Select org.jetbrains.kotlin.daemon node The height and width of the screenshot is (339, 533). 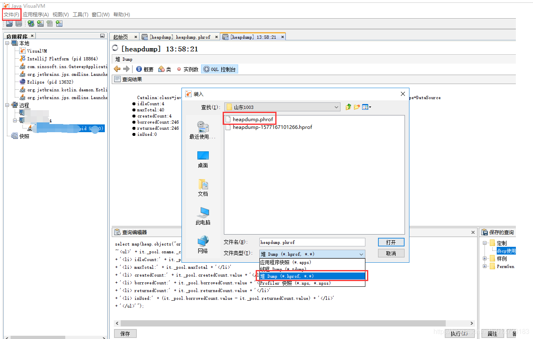63,90
